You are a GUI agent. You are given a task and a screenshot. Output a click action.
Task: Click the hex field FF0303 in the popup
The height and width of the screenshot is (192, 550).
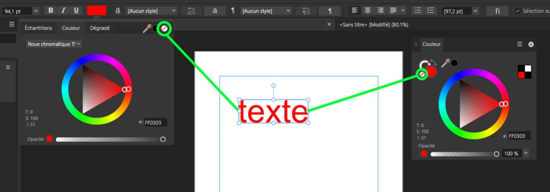pyautogui.click(x=156, y=122)
